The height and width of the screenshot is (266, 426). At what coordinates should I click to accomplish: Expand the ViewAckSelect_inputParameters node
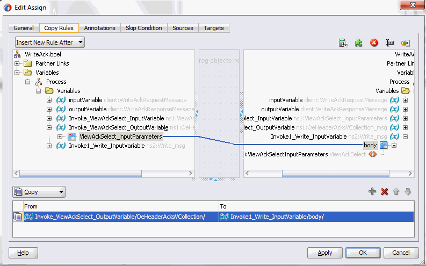tap(60, 136)
